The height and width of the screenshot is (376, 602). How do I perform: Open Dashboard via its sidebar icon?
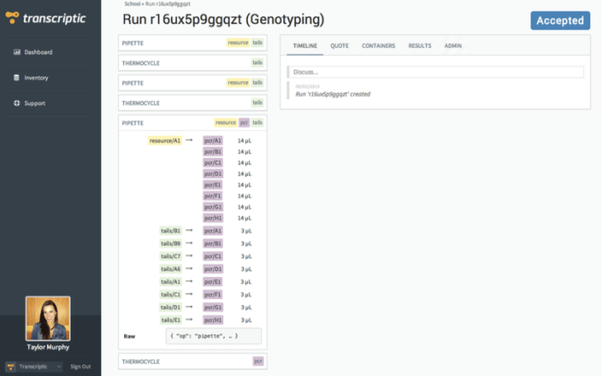17,52
